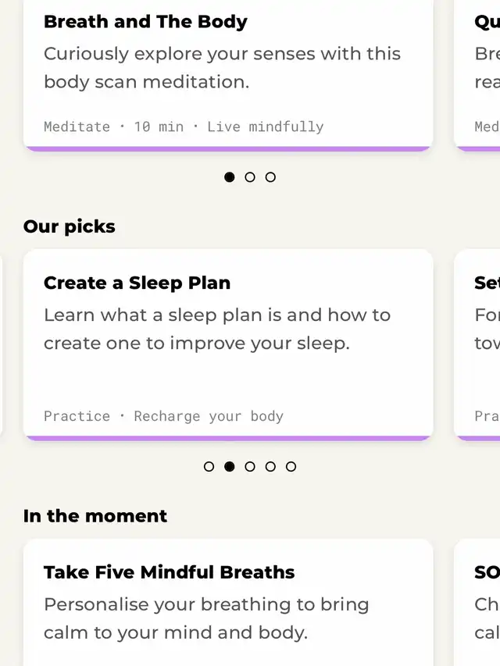The image size is (500, 666).
Task: Tap the partial card right of Create a Sleep Plan
Action: (478, 344)
